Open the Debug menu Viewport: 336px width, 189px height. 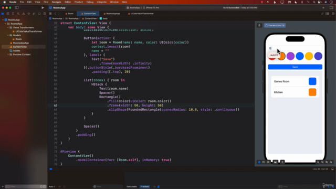click(x=90, y=2)
